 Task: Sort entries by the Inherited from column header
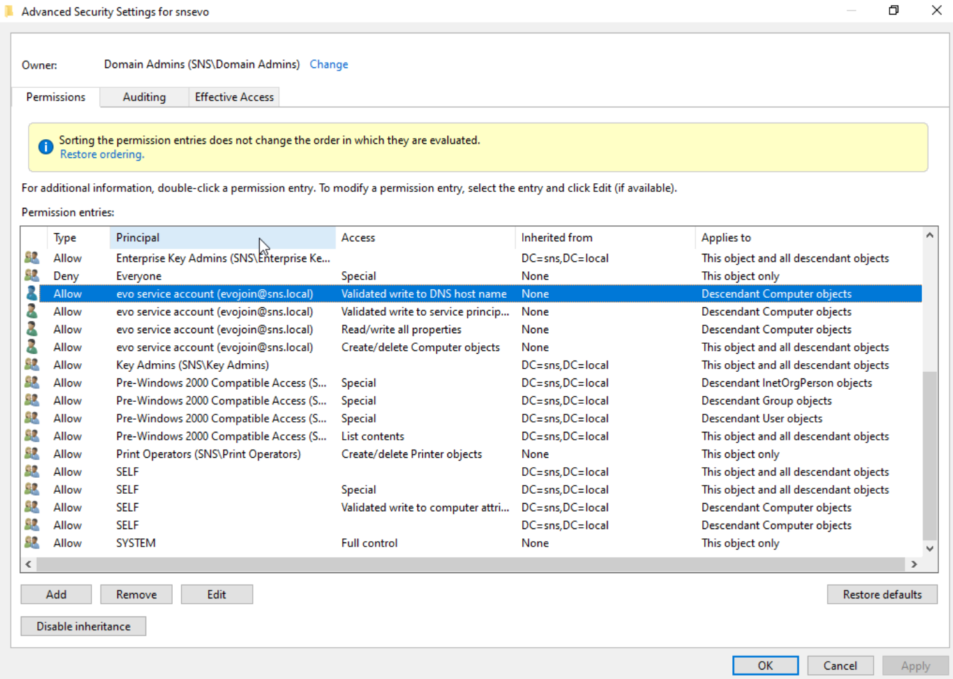(605, 237)
